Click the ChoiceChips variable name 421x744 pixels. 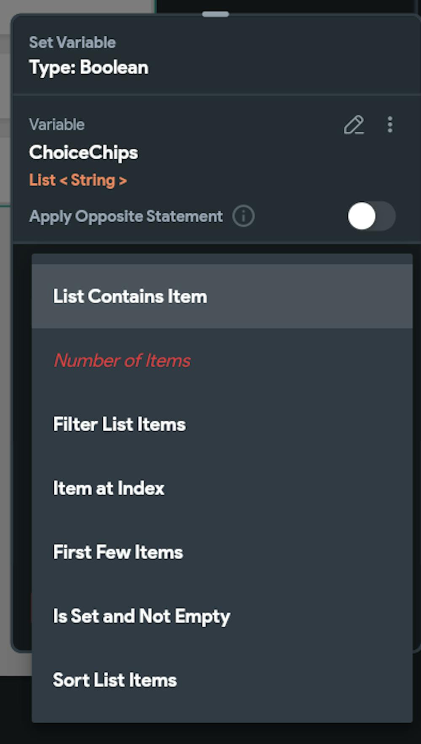pos(83,152)
